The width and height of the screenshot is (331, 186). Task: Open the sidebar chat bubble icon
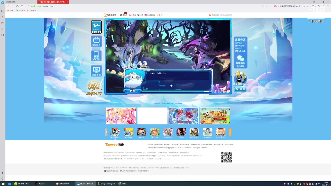(x=3, y=35)
